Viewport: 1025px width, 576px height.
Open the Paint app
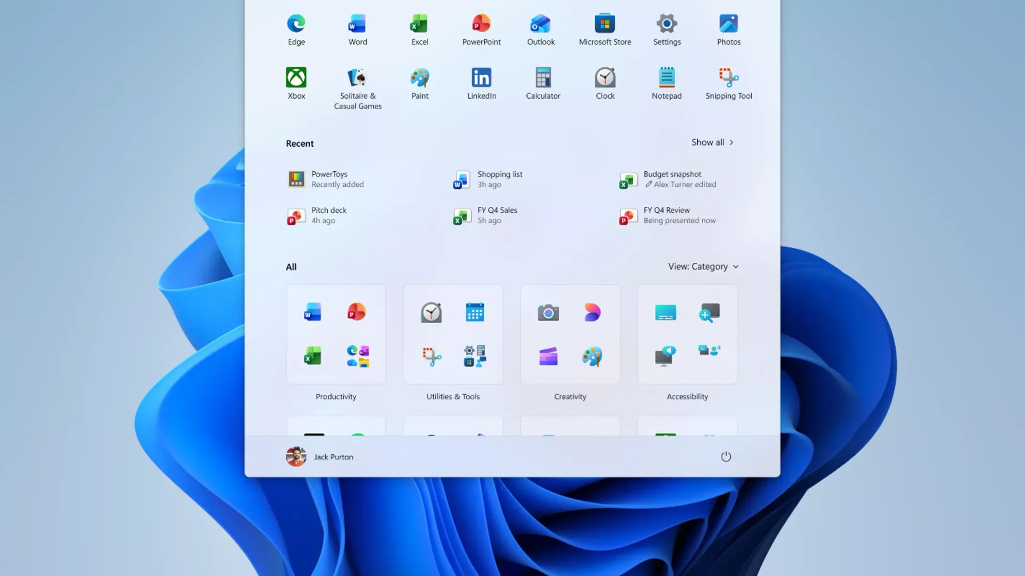point(420,84)
